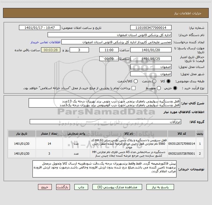The width and height of the screenshot is (212, 205).
Task: Click the validity hour field 00:00
Action: click(x=109, y=59)
